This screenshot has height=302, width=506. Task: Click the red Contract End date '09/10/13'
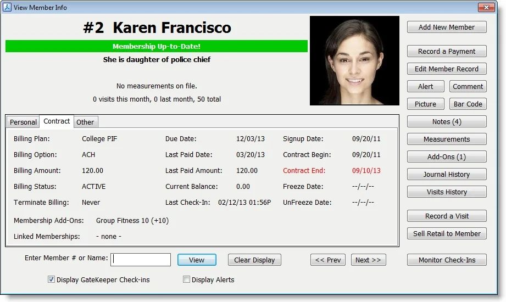[366, 170]
